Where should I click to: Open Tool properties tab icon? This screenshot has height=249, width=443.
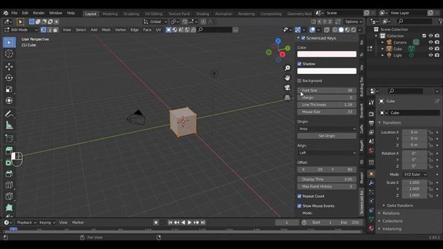[x=371, y=102]
